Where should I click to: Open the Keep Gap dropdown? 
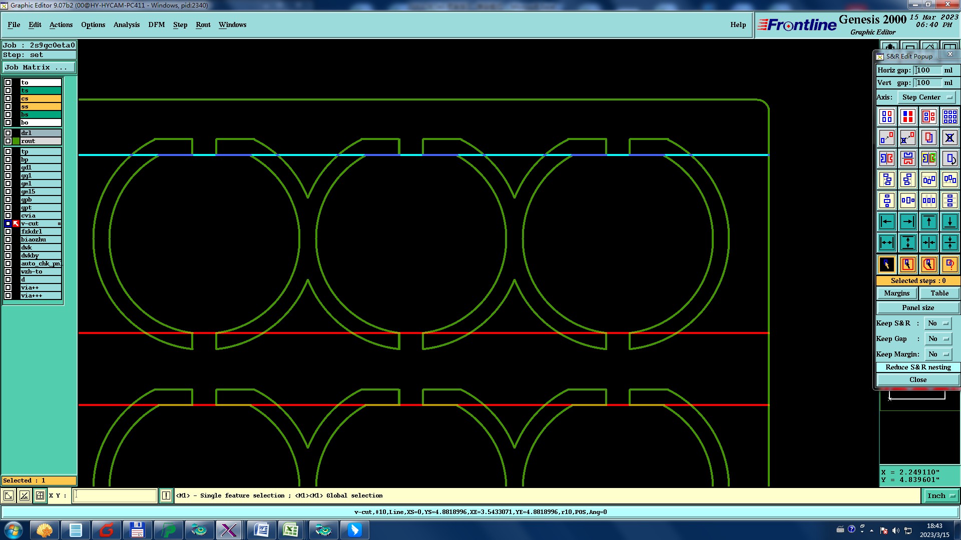tap(937, 339)
